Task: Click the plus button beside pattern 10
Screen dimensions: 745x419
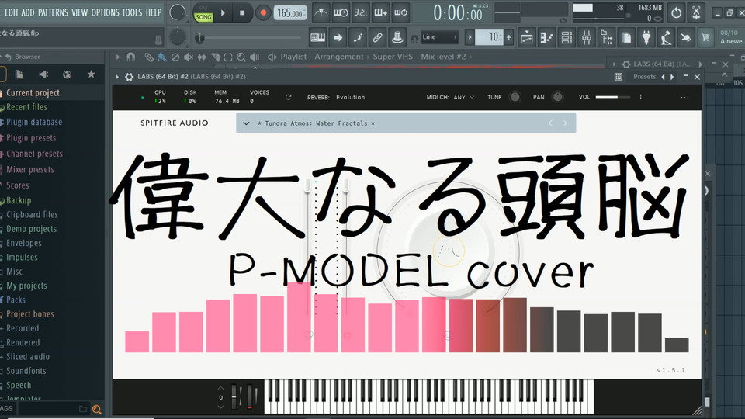Action: (509, 37)
